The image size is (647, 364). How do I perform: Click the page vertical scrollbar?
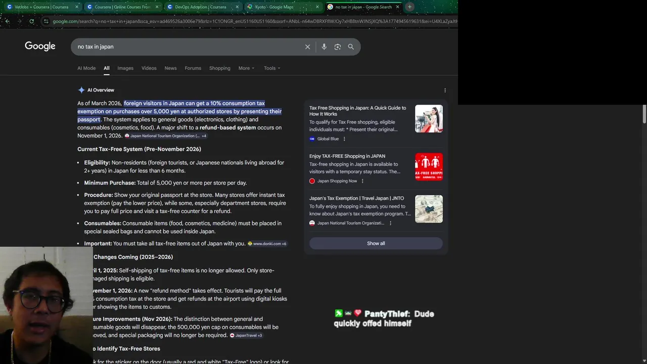[x=644, y=114]
